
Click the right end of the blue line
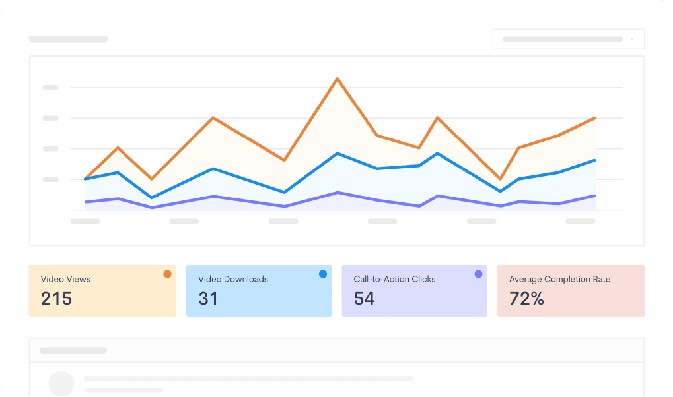[x=595, y=160]
